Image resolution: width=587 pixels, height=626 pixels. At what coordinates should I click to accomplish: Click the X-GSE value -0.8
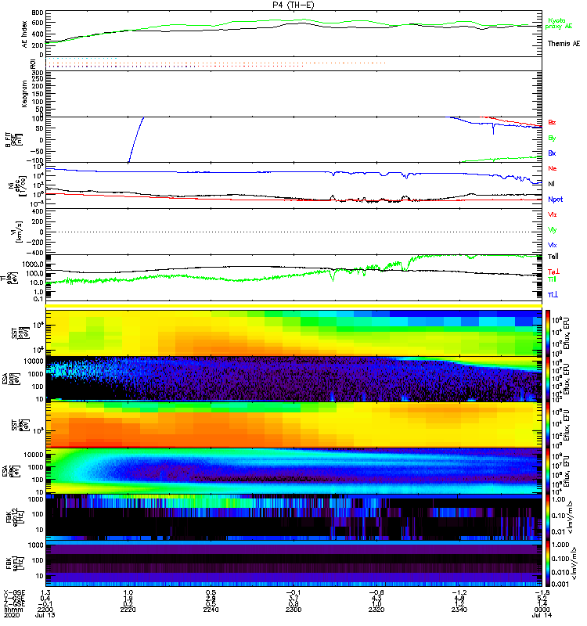click(376, 592)
